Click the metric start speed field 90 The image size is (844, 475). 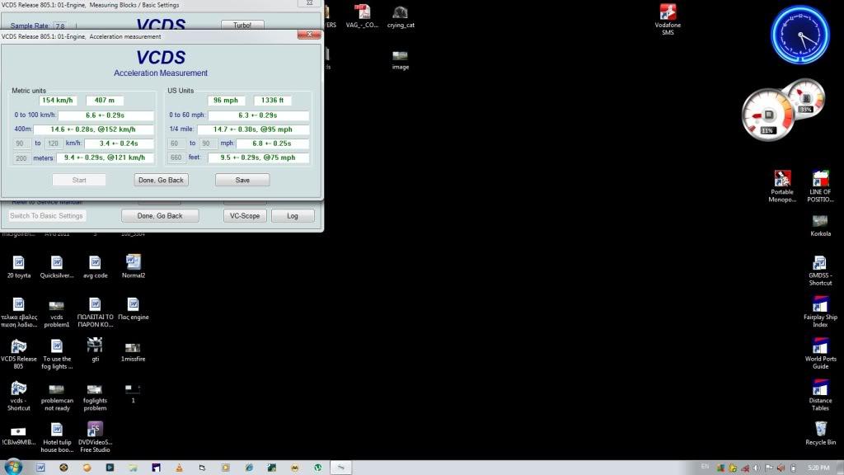[x=20, y=143]
